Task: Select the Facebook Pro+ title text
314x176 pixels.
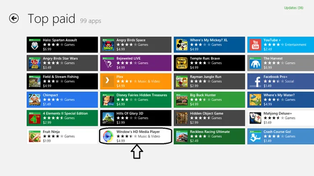Action: click(275, 77)
